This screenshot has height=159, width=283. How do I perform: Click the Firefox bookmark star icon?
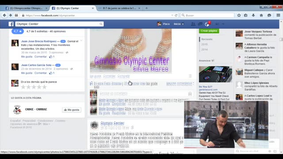click(x=239, y=15)
